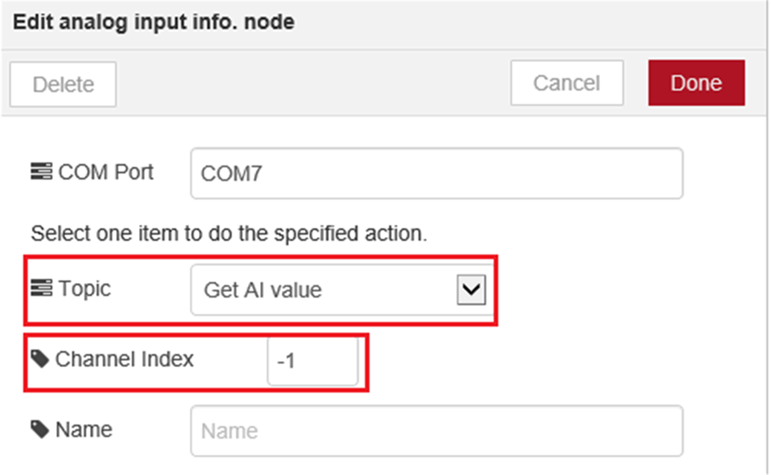Viewport: 771px width, 475px height.
Task: Focus the empty Name input field
Action: [x=436, y=431]
